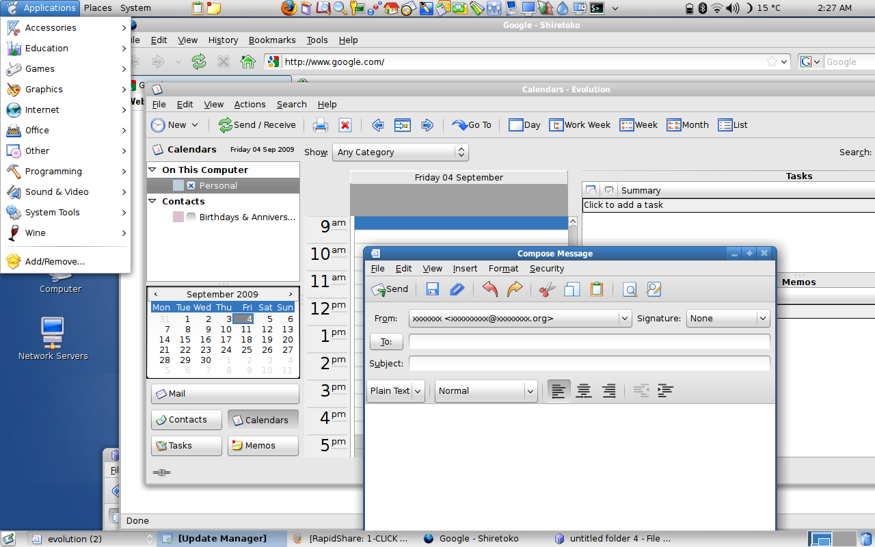
Task: Open Bookmarks menu in Shiretoko
Action: (x=272, y=40)
